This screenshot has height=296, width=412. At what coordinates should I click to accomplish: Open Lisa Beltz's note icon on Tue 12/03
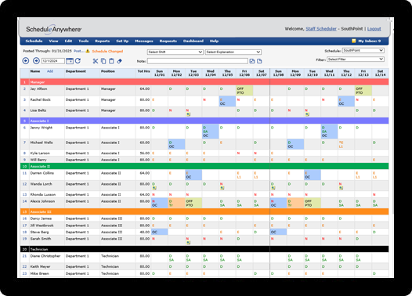[x=189, y=114]
